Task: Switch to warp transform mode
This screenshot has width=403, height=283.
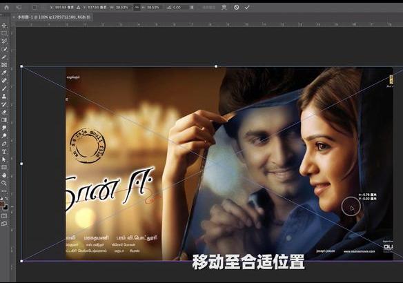Action: [224, 8]
